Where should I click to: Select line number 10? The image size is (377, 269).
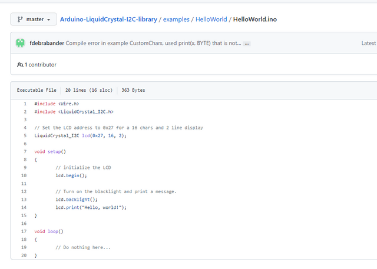pos(24,175)
